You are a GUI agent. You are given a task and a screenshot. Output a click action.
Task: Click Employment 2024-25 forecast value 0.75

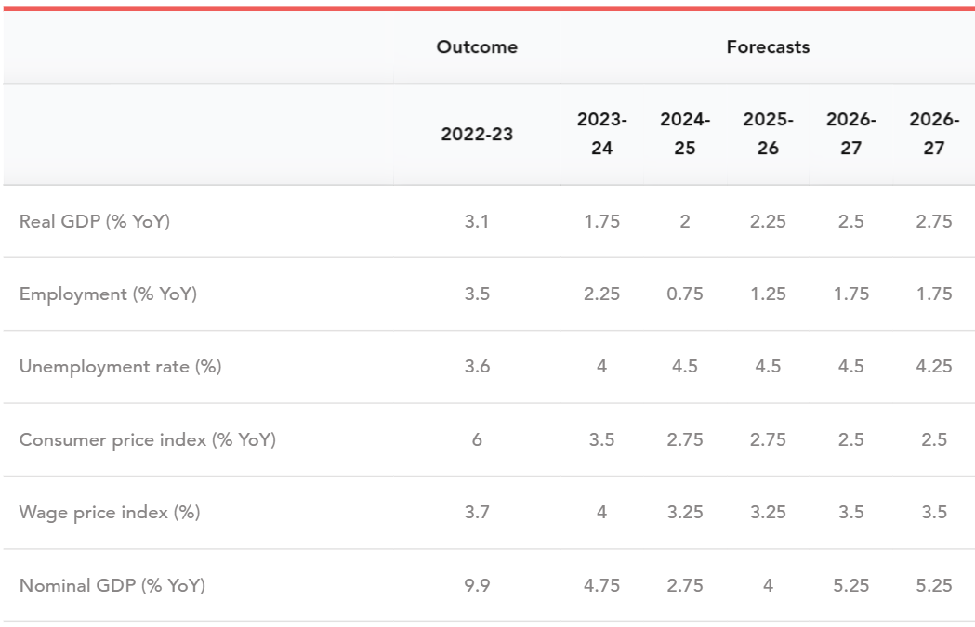[685, 294]
